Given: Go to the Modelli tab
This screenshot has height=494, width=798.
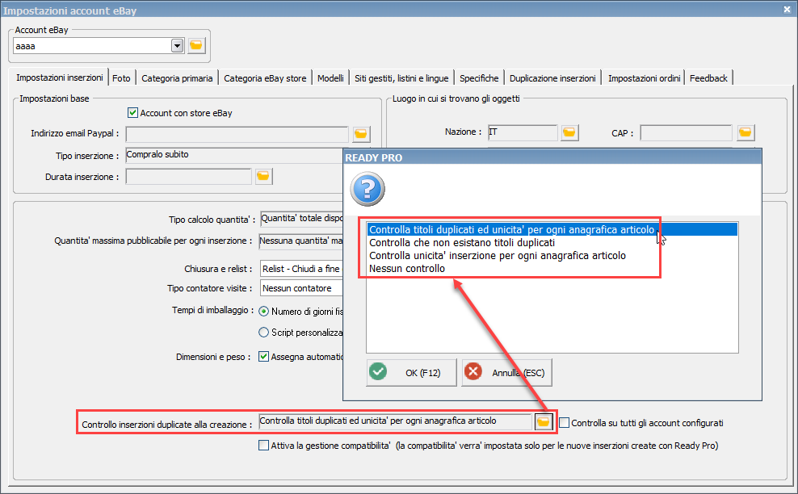Looking at the screenshot, I should 331,78.
